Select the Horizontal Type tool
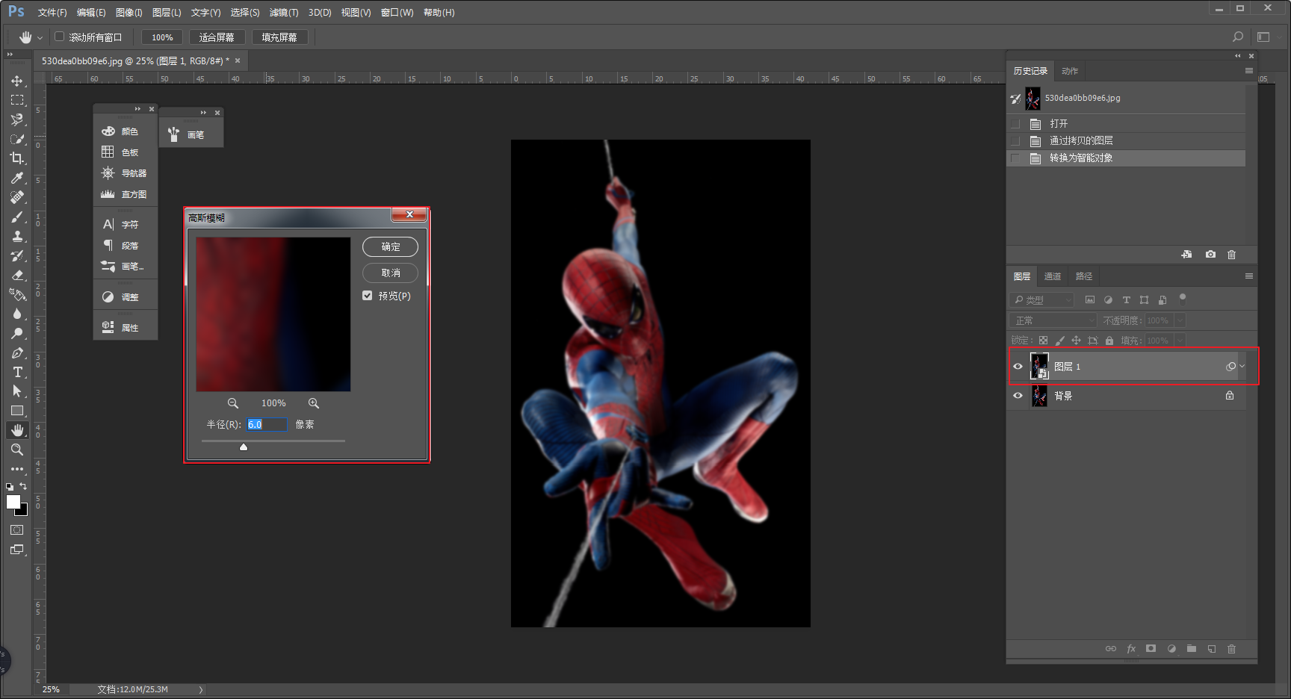 click(17, 372)
